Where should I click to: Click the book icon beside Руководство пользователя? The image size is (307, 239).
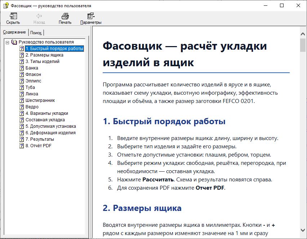coord(14,42)
